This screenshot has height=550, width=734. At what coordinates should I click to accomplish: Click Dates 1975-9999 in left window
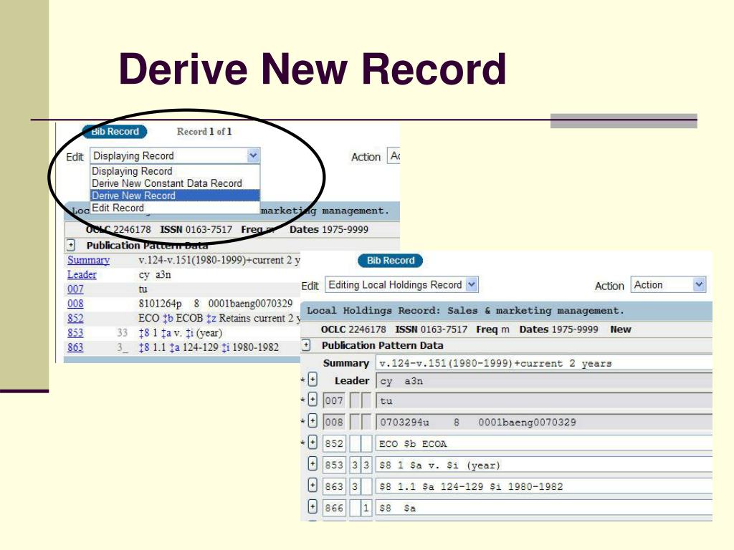(x=328, y=229)
